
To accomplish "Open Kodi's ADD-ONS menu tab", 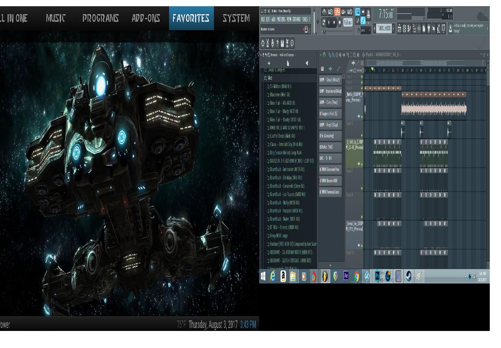I will tap(146, 18).
